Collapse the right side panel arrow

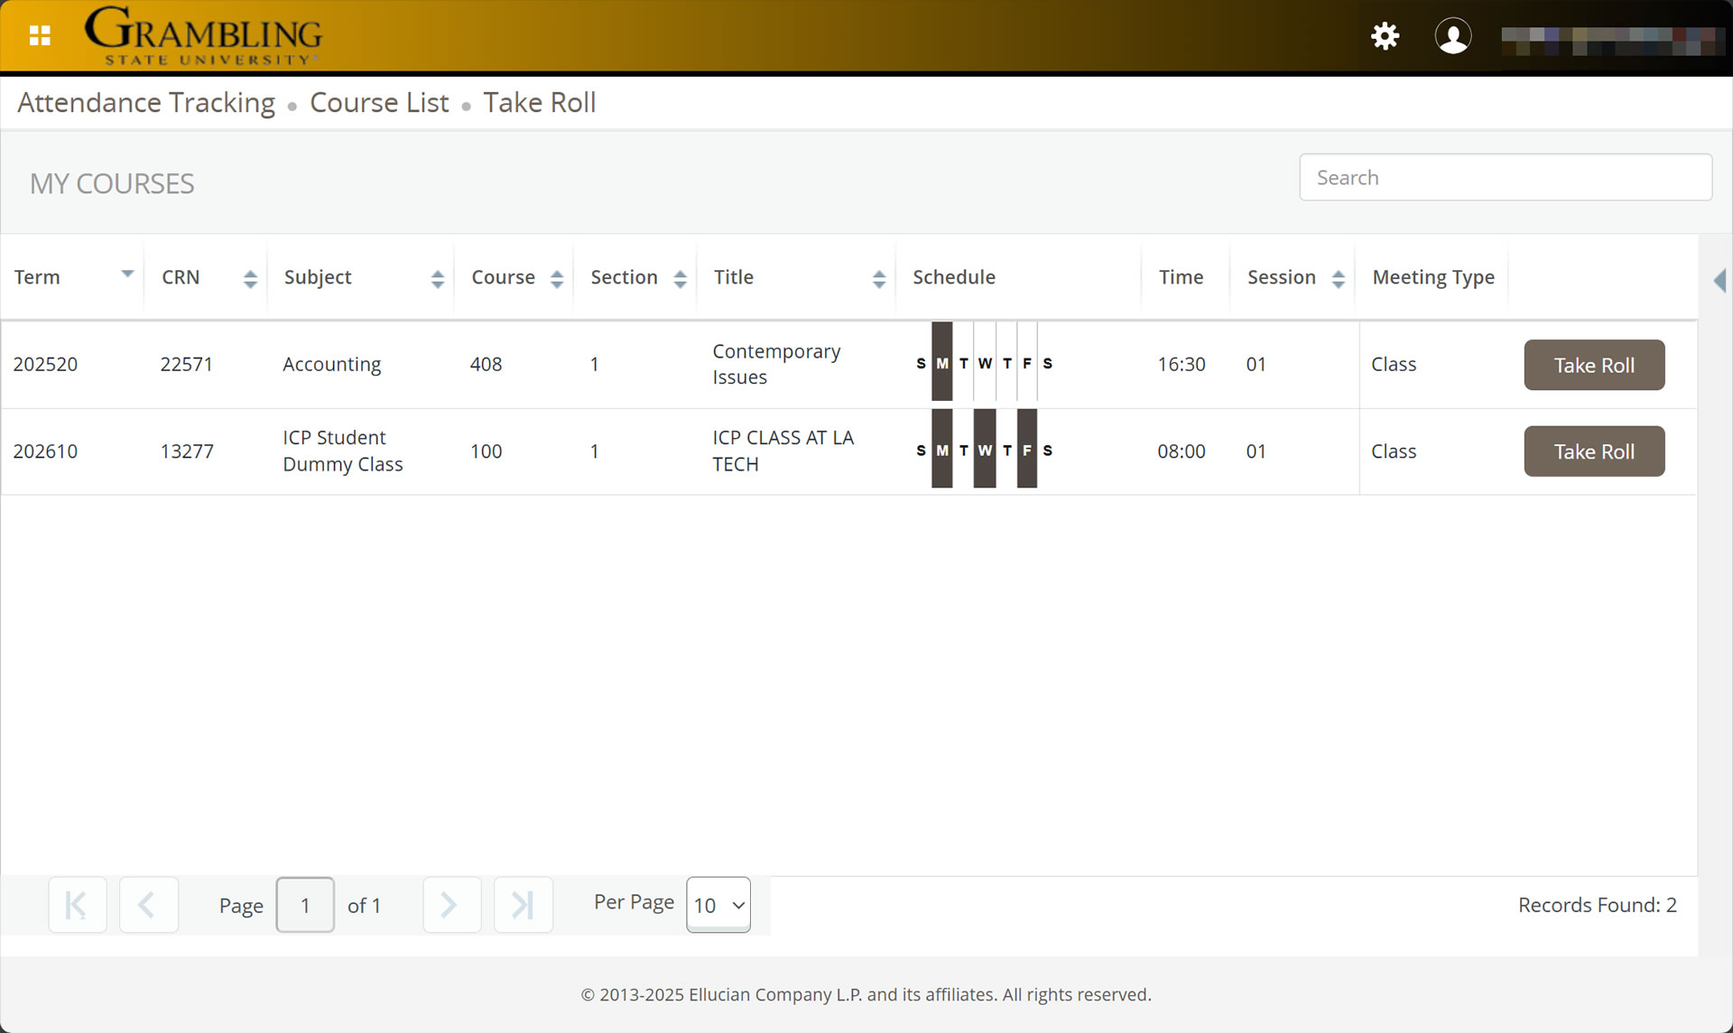(x=1720, y=281)
